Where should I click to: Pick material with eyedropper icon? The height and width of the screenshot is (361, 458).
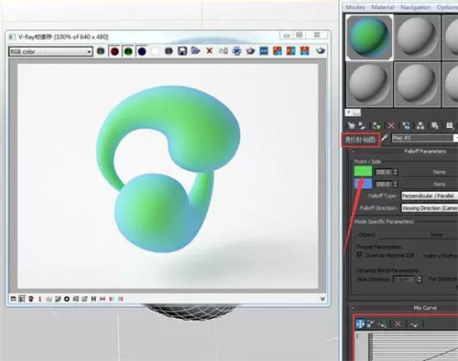(385, 138)
